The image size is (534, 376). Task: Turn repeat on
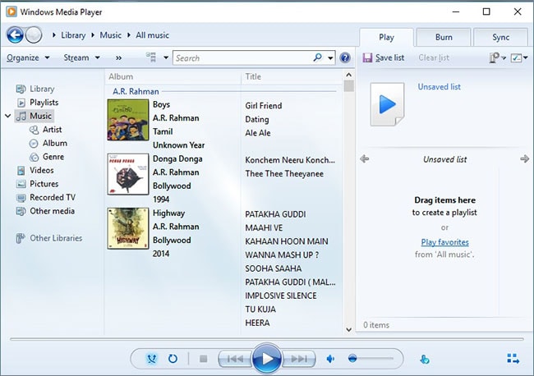click(x=173, y=359)
